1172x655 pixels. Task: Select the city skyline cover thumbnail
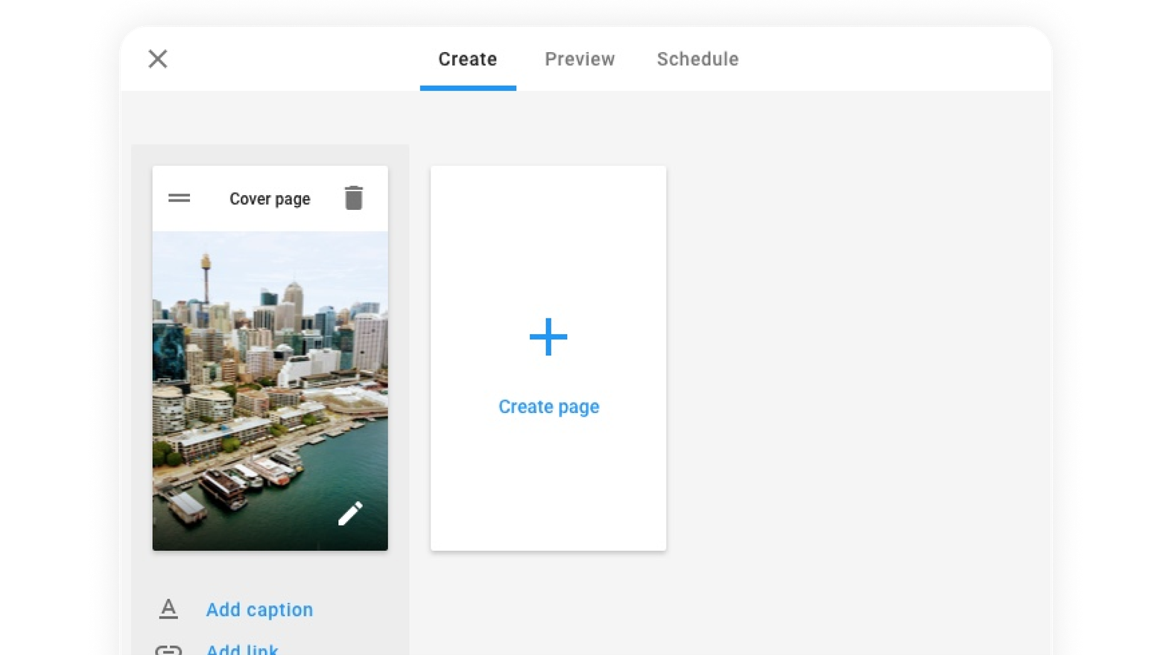[x=270, y=391]
